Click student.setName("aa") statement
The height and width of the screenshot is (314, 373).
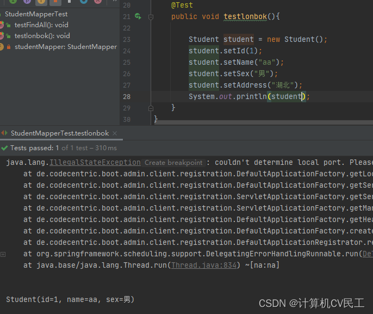[236, 62]
